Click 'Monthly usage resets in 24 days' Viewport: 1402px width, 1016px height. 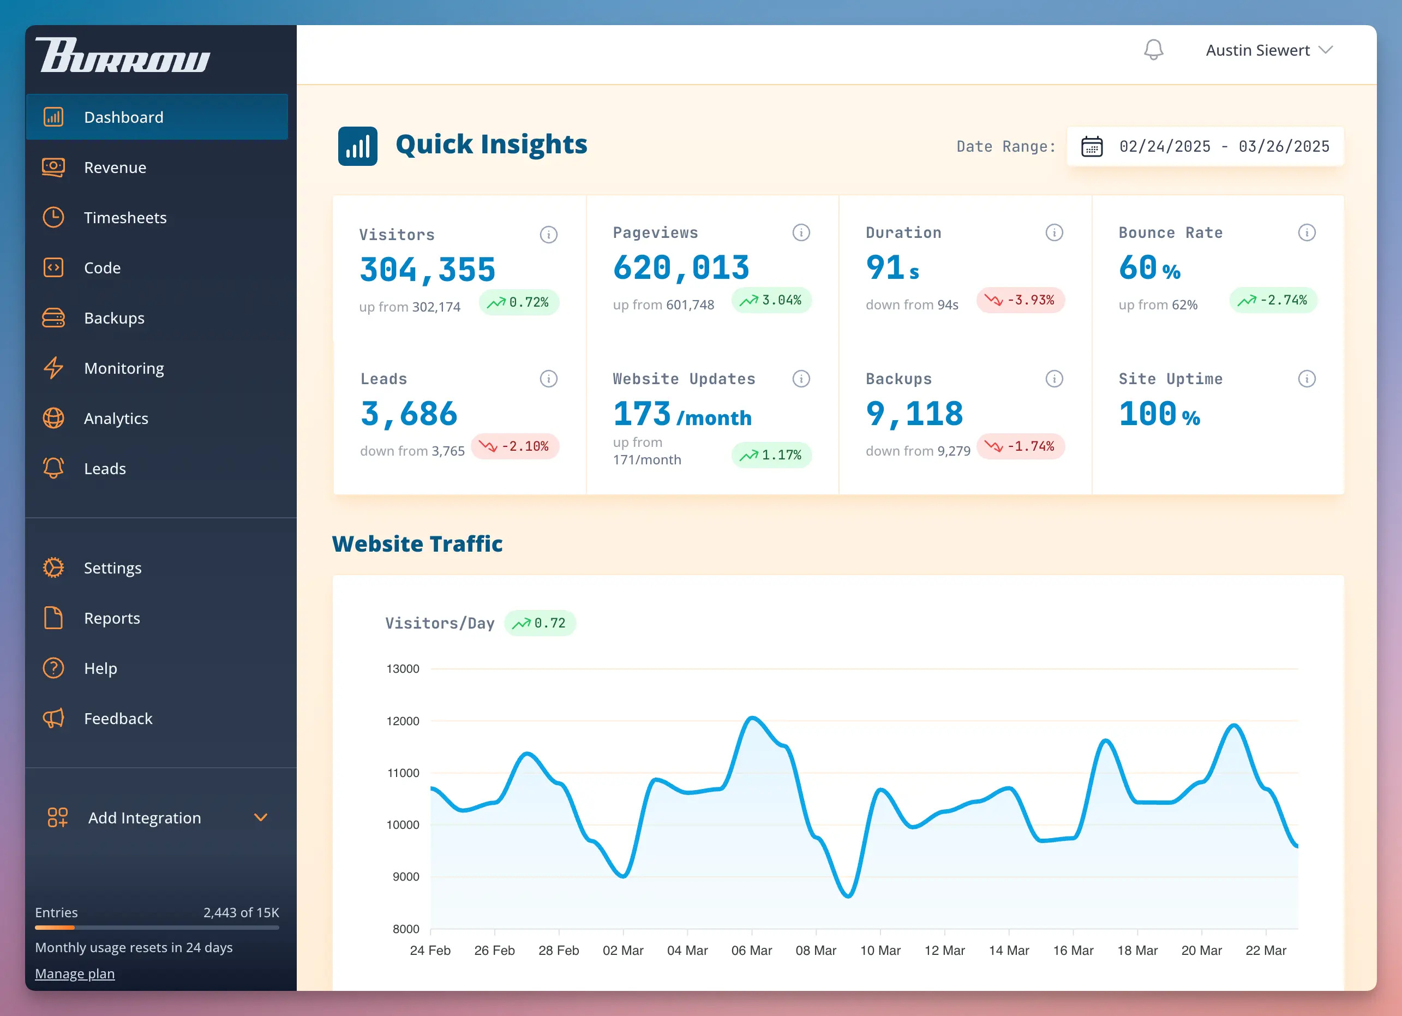(134, 947)
